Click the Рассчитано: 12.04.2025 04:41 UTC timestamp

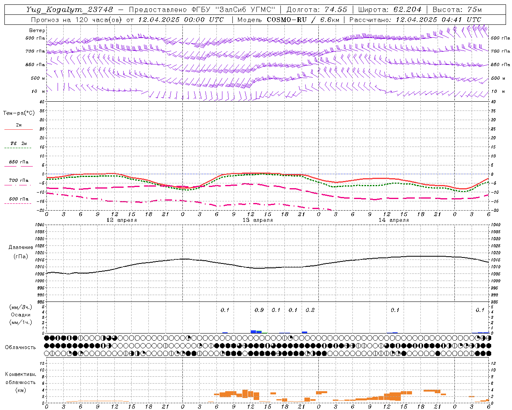click(415, 20)
